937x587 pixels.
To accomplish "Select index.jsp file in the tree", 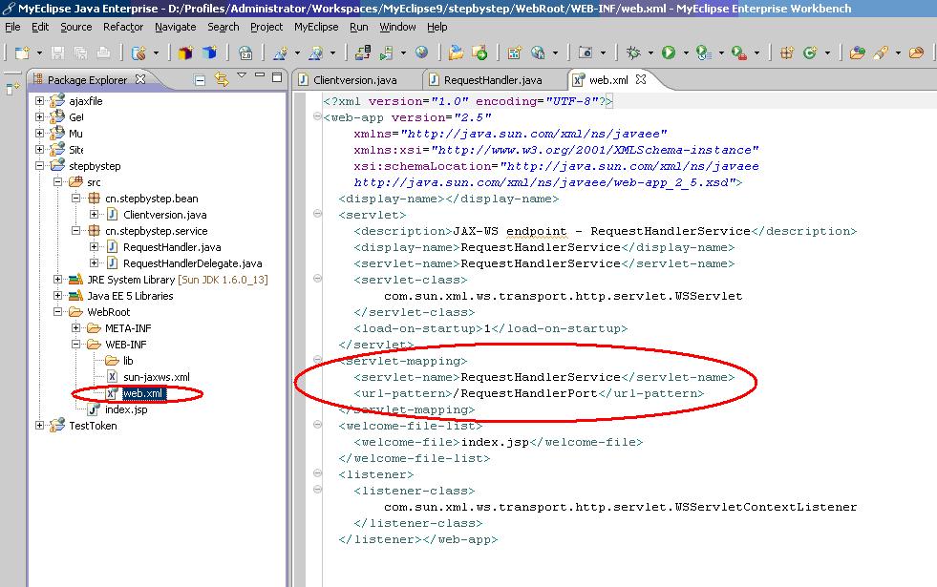I will point(125,409).
